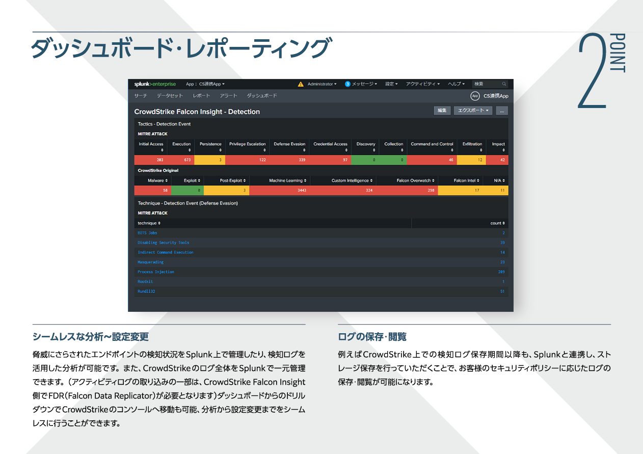
Task: Sort by the Exfiltration column
Action: (472, 147)
